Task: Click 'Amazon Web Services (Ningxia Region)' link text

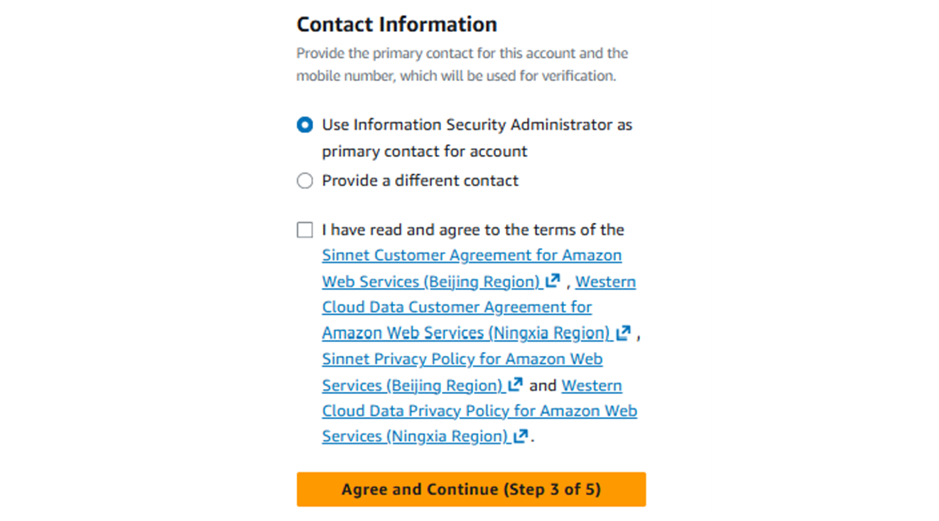Action: point(466,333)
